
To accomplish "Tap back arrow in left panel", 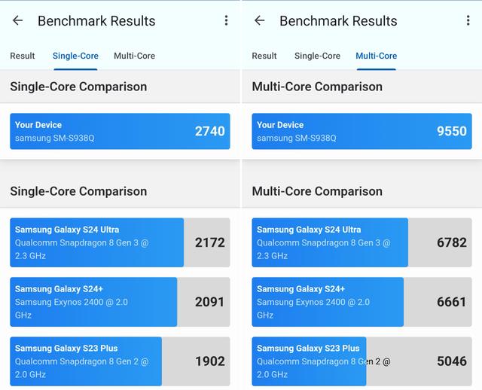I will 18,21.
